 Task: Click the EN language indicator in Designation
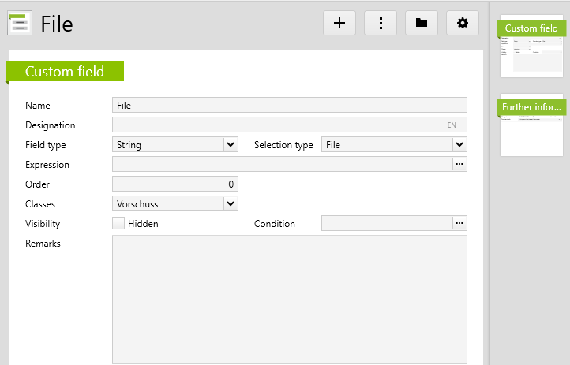point(452,125)
